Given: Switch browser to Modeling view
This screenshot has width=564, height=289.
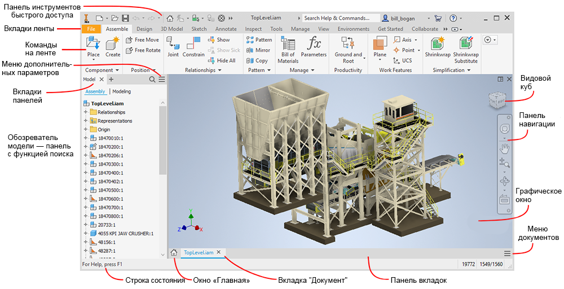Looking at the screenshot, I should 122,91.
